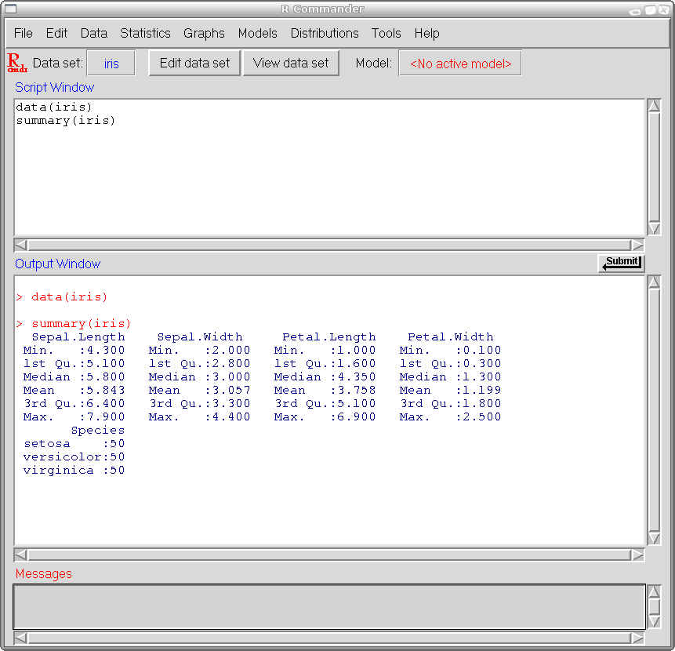This screenshot has height=651, width=675.
Task: Click the summary(iris) line in Script Window
Action: 66,121
